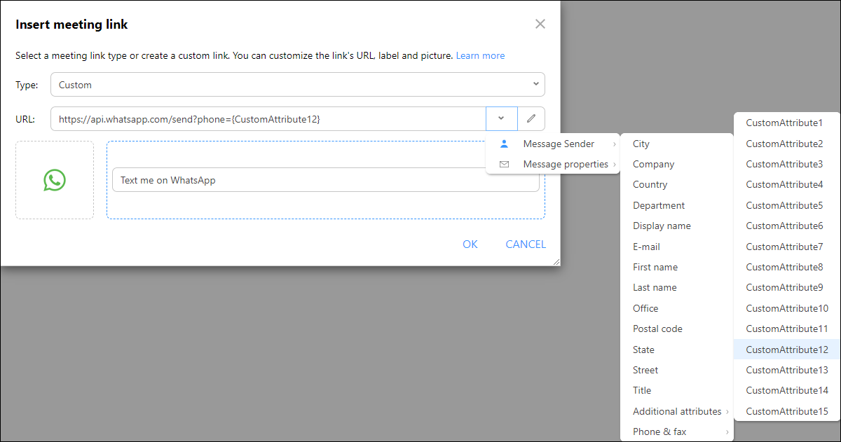Screen dimensions: 841x442
Task: Select Company from the sender menu
Action: (677, 164)
